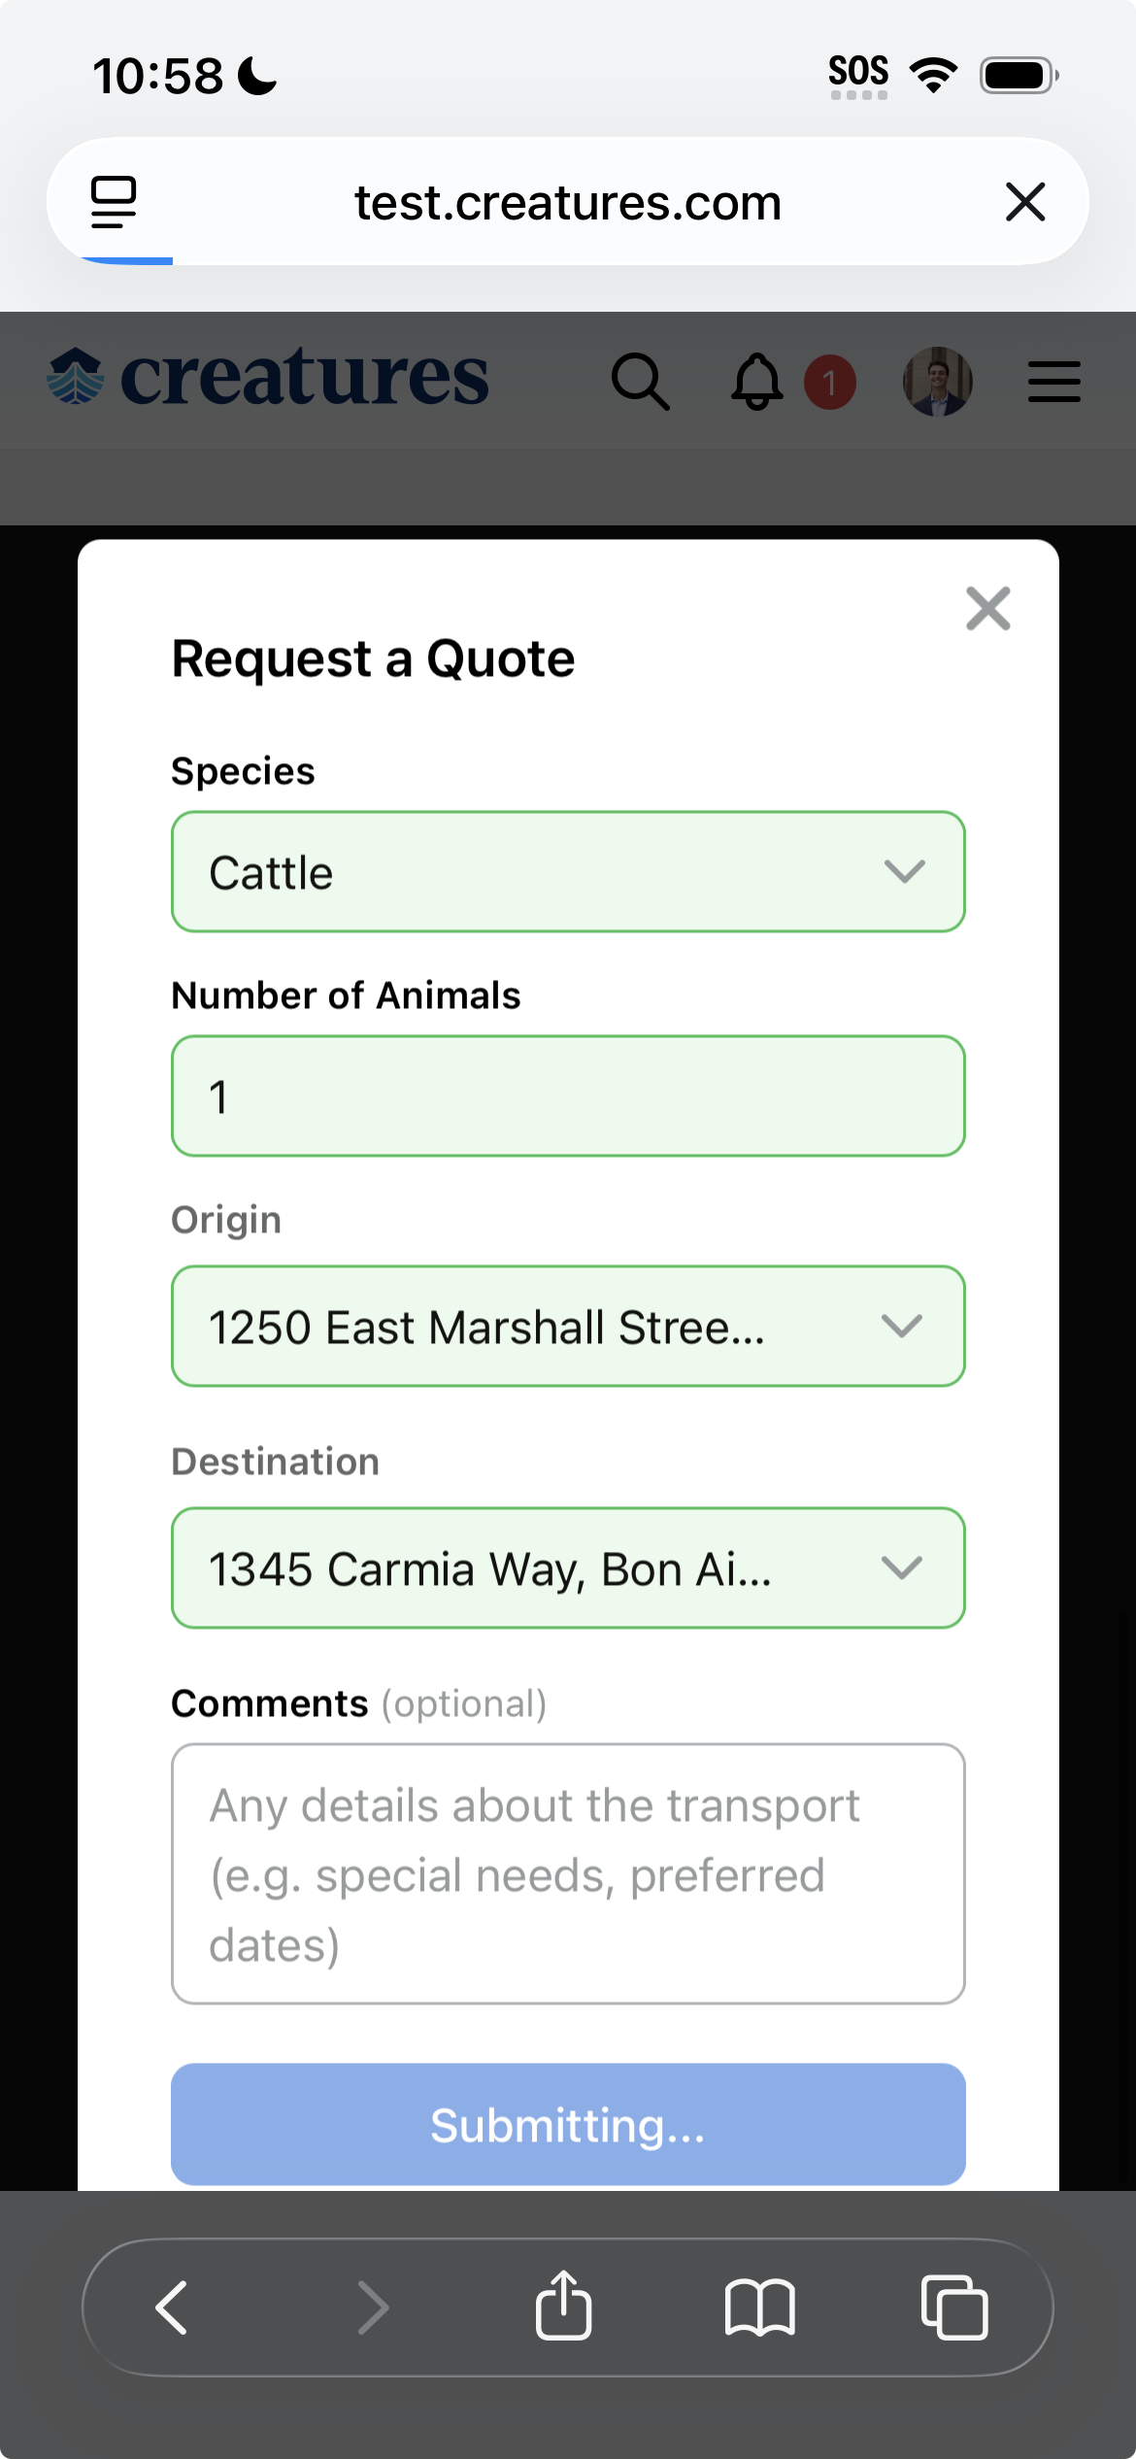1136x2459 pixels.
Task: Stop loading the page with X
Action: [1025, 202]
